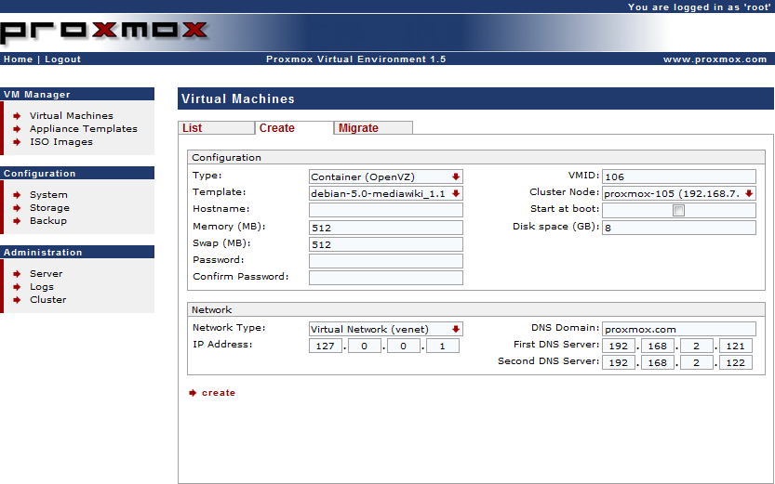Open the Server administration page

(x=46, y=274)
